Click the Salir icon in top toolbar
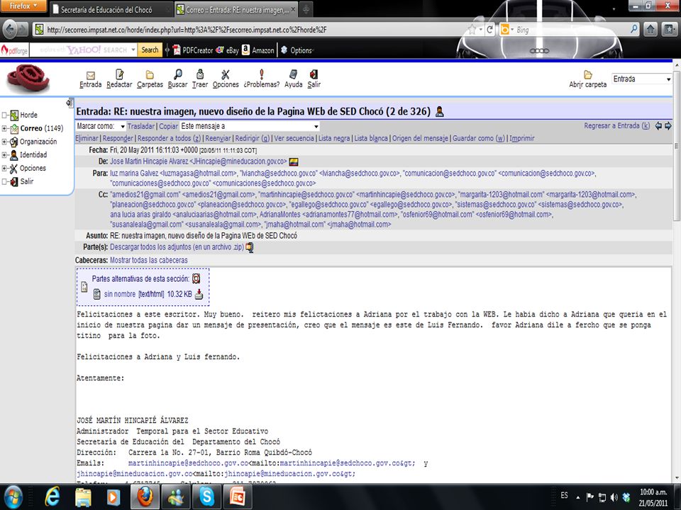The width and height of the screenshot is (681, 510). [314, 74]
